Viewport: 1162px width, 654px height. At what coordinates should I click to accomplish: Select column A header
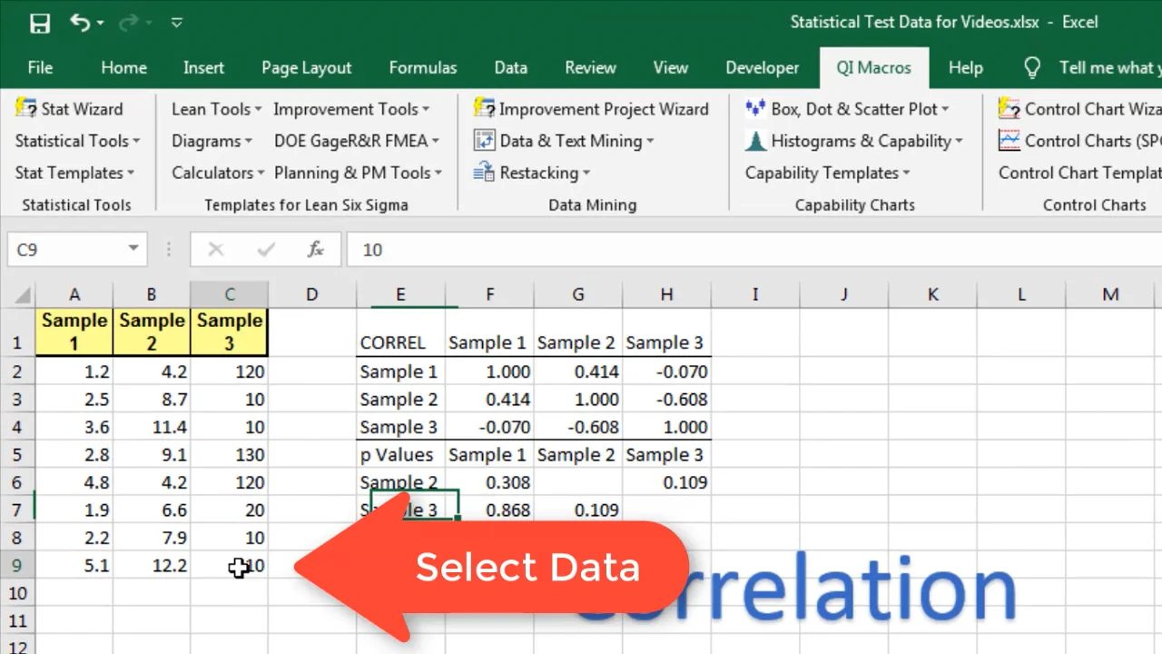74,294
